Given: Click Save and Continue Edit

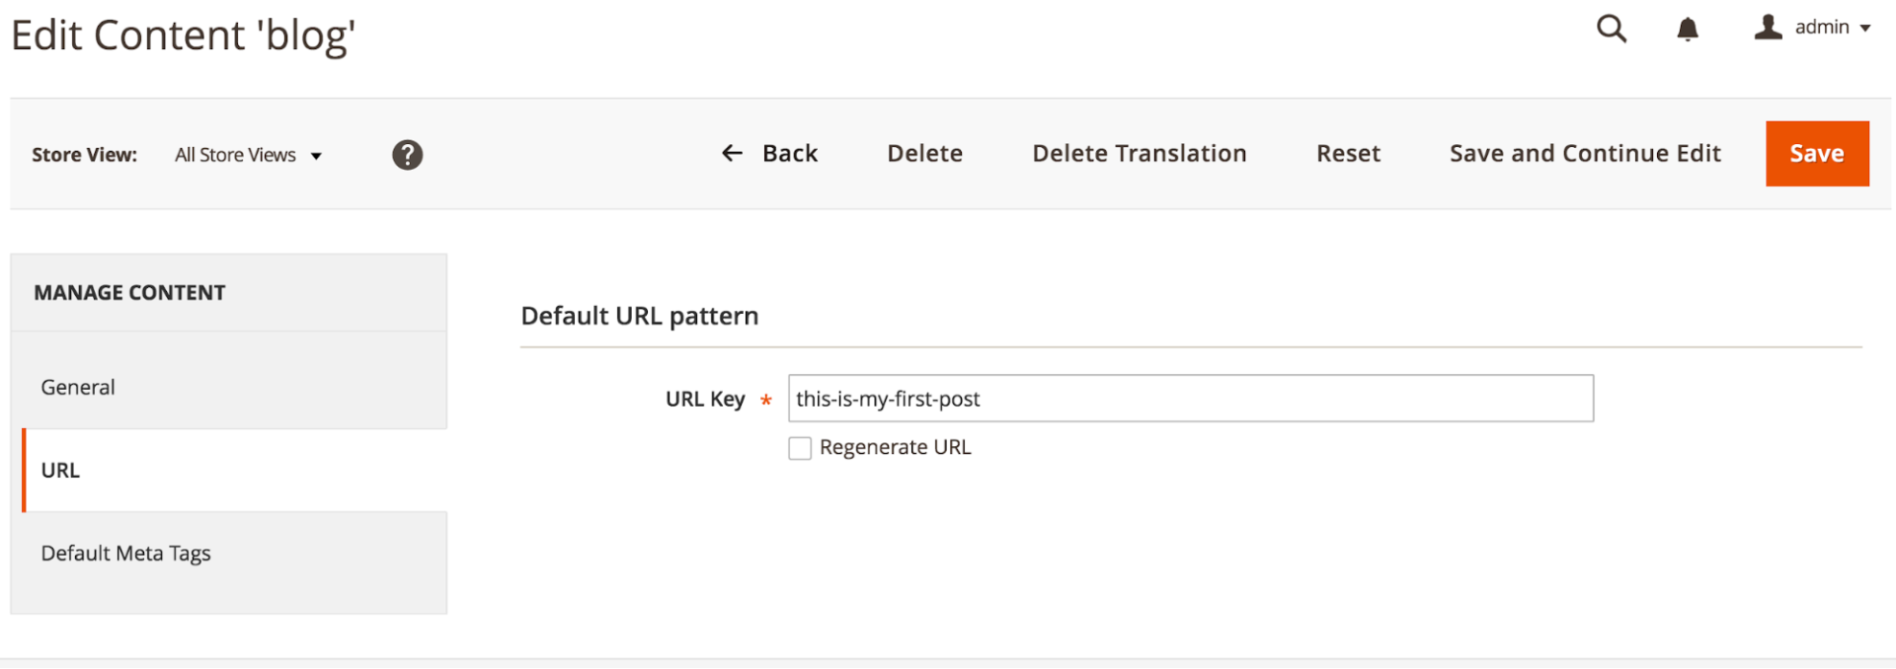Looking at the screenshot, I should 1585,153.
